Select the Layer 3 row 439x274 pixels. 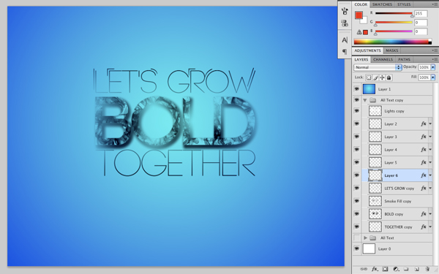397,137
